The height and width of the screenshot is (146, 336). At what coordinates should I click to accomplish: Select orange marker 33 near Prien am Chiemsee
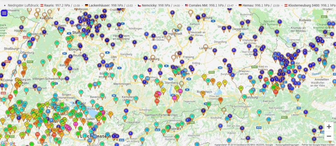pyautogui.click(x=220, y=100)
